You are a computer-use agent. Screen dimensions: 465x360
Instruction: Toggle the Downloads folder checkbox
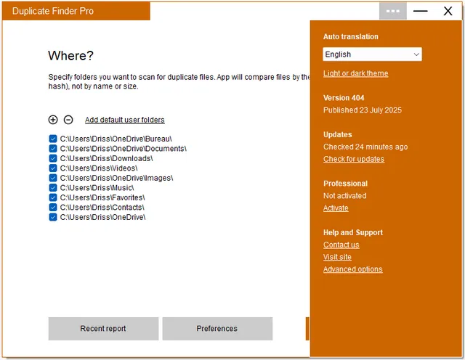click(53, 158)
